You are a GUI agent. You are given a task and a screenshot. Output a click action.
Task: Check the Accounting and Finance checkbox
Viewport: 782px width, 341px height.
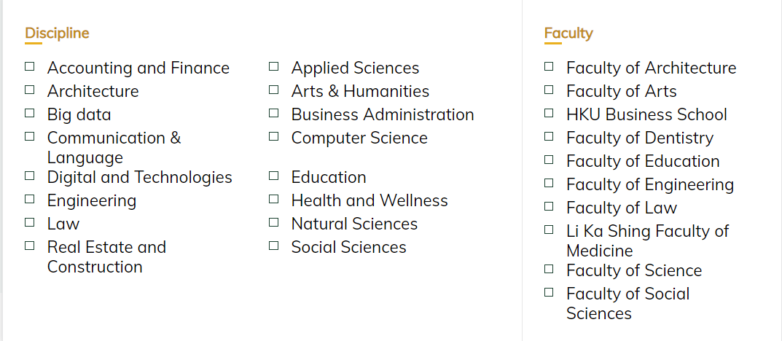point(30,66)
